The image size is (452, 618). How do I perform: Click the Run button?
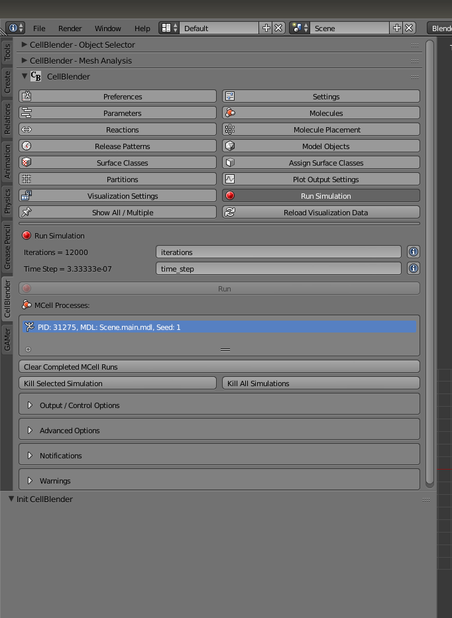click(x=219, y=289)
